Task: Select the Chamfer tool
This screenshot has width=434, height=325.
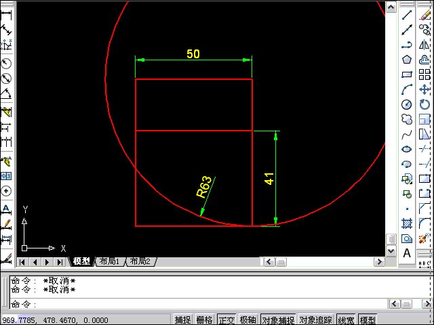Action: [425, 209]
